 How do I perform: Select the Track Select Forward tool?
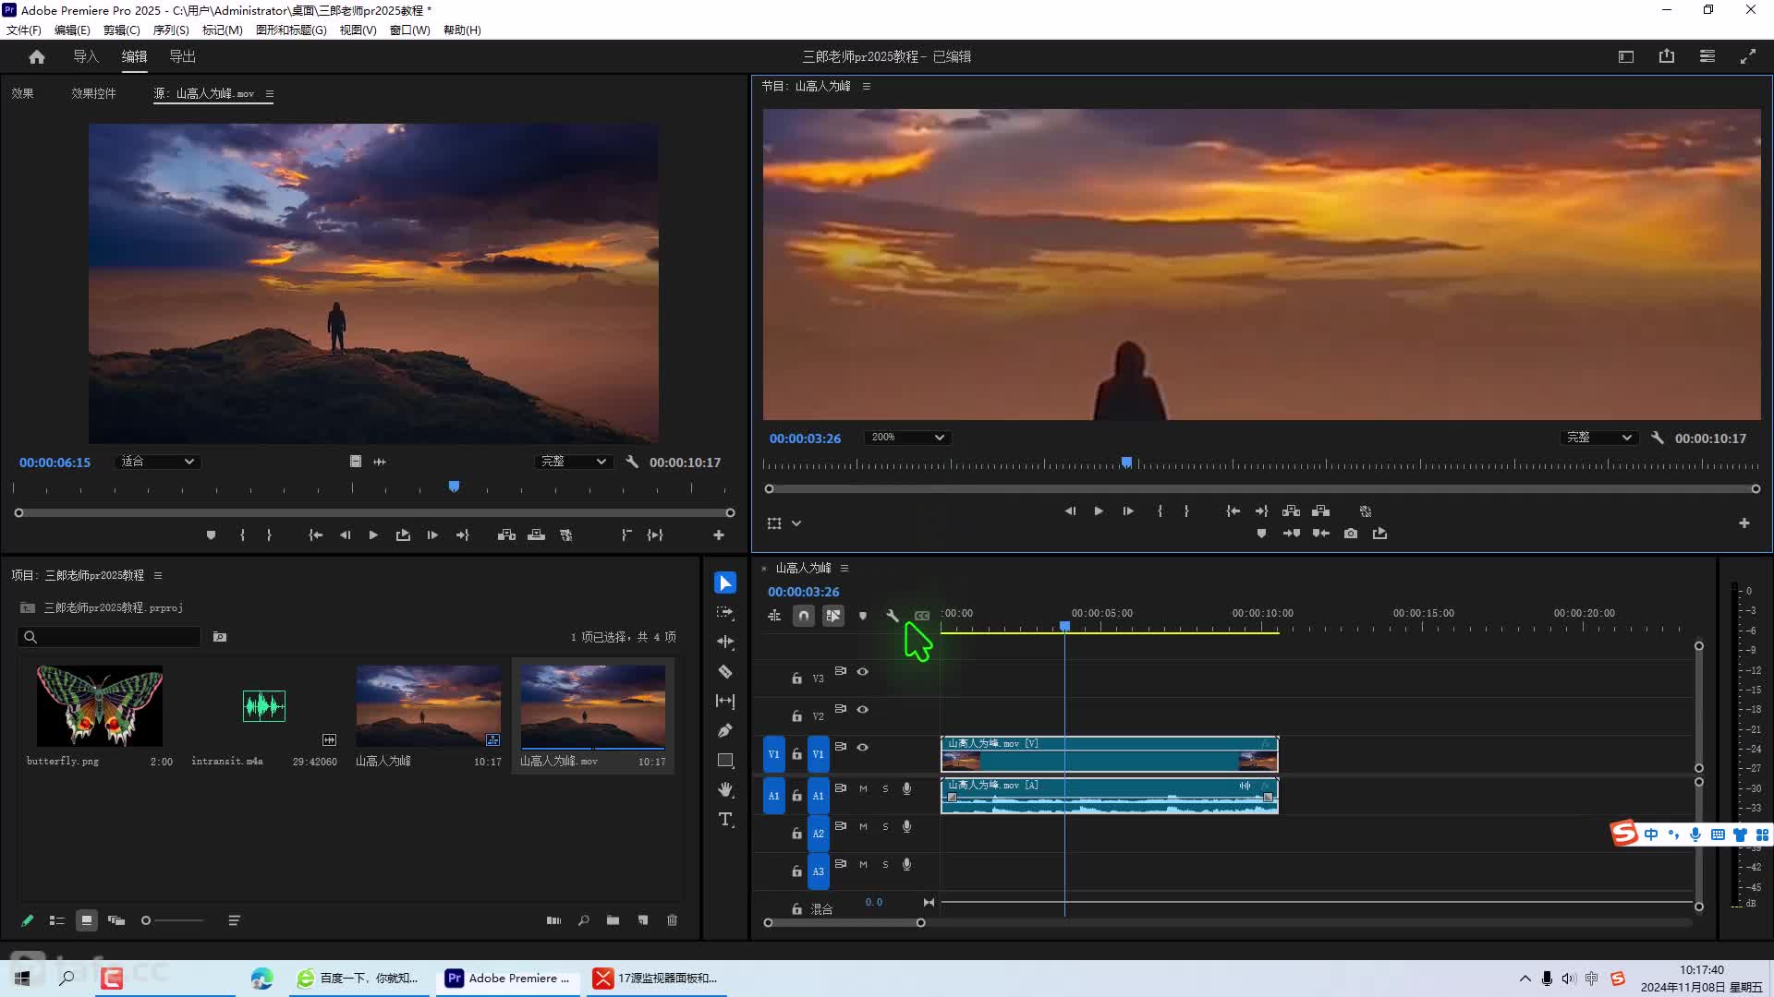click(x=725, y=613)
